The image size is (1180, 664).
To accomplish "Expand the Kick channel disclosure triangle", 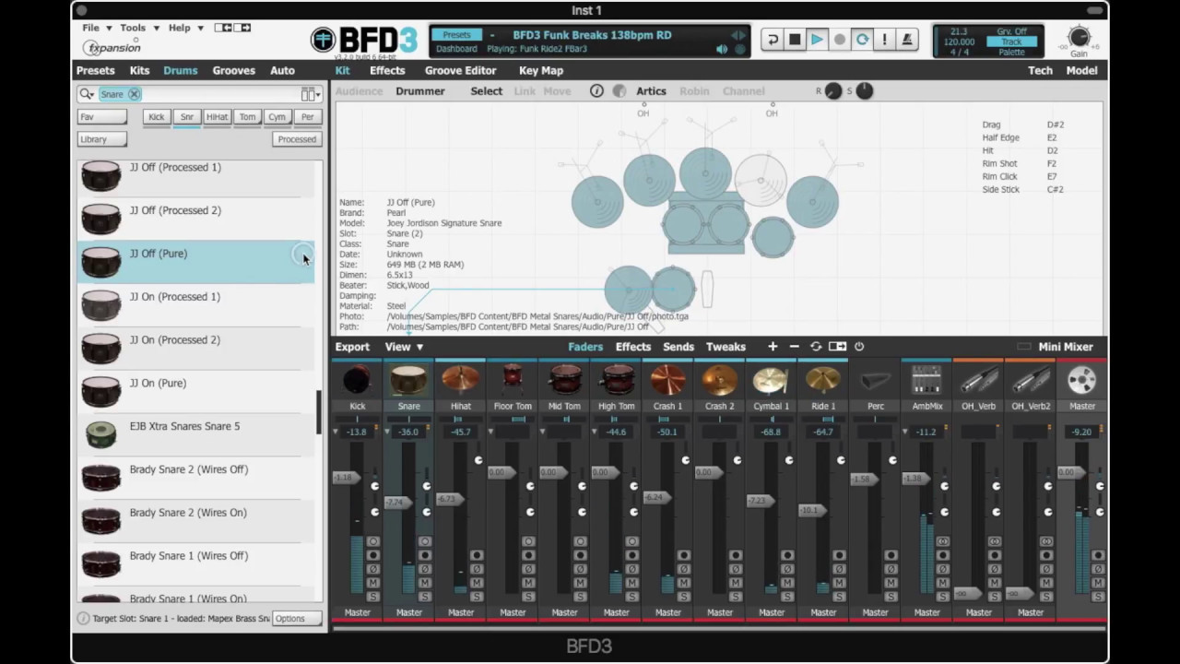I will pyautogui.click(x=336, y=432).
